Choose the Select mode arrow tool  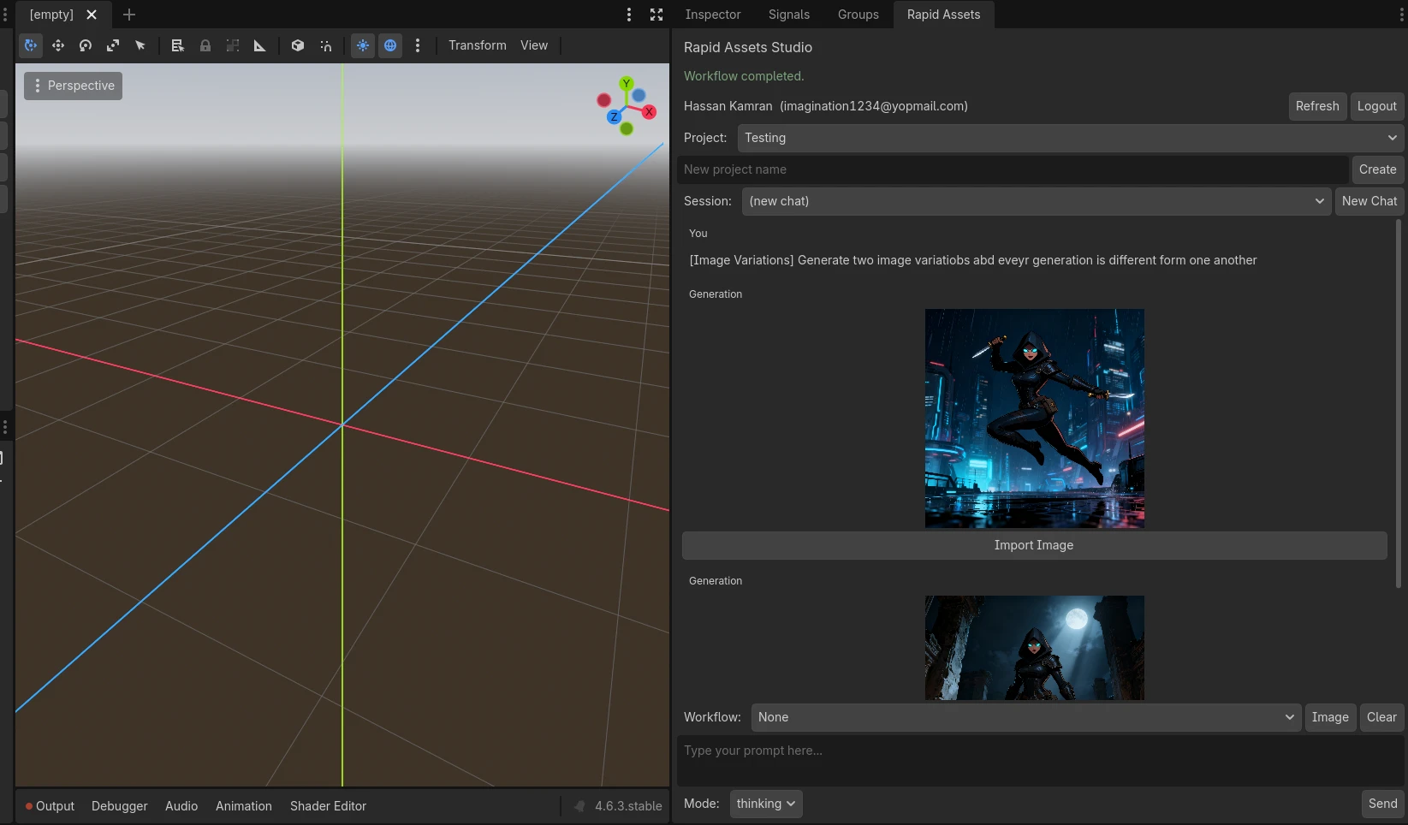click(x=140, y=45)
